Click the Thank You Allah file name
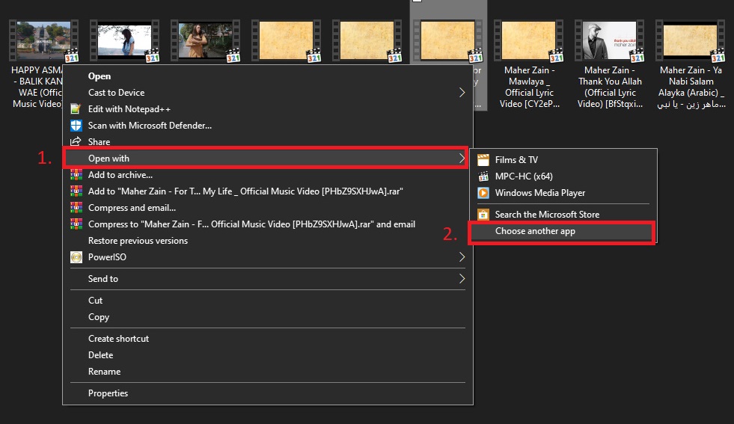The image size is (734, 424). [610, 87]
